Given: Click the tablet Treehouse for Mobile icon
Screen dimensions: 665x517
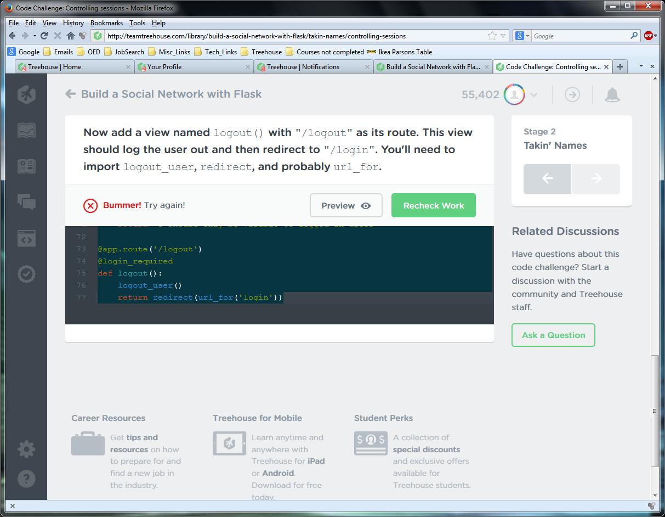Looking at the screenshot, I should pos(229,443).
